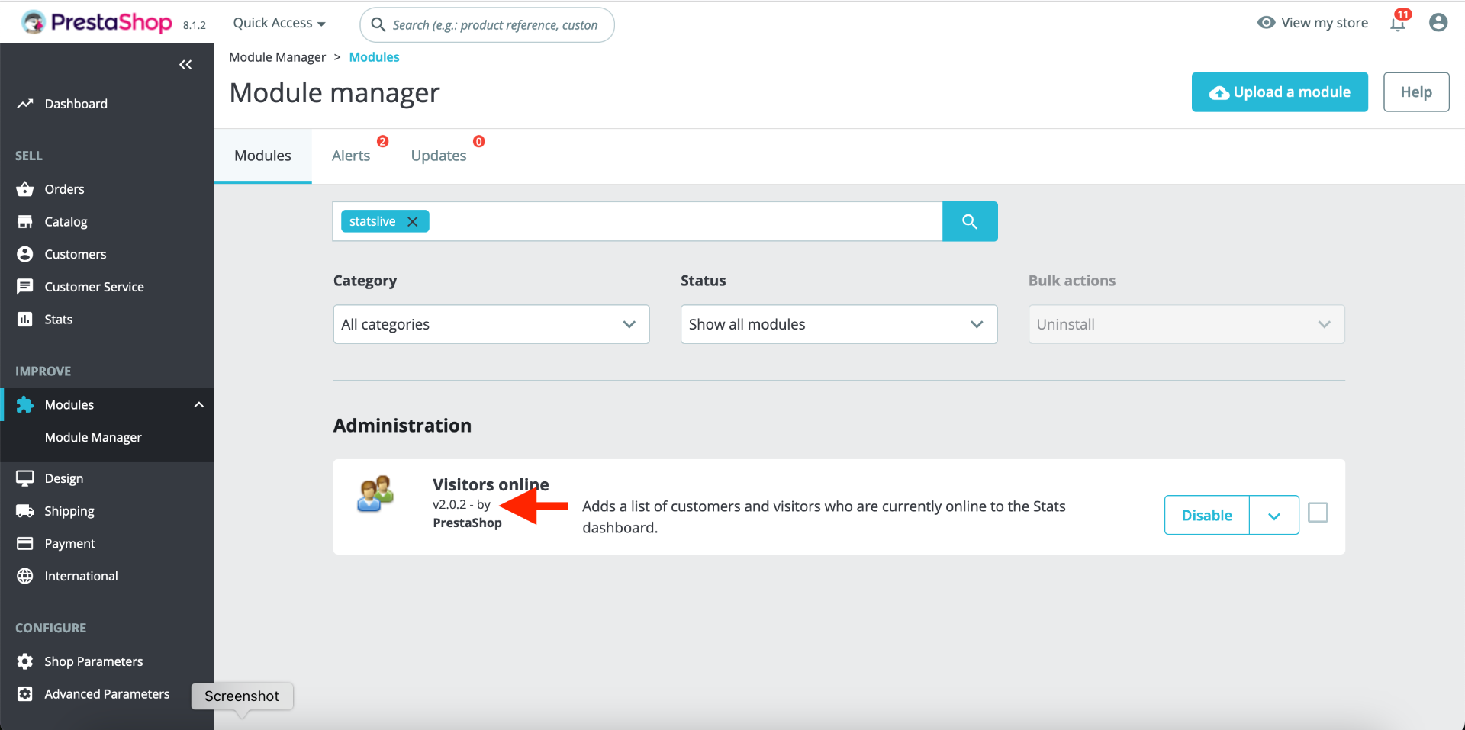Click the Module Manager breadcrumb text

(x=277, y=57)
